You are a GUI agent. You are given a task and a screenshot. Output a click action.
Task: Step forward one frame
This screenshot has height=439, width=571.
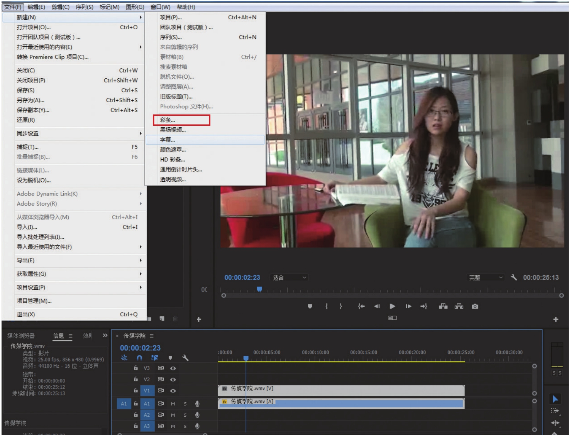[408, 306]
